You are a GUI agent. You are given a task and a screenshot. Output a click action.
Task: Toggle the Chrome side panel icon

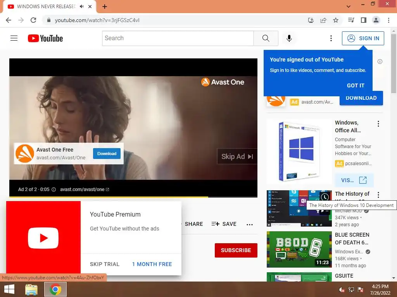(364, 20)
